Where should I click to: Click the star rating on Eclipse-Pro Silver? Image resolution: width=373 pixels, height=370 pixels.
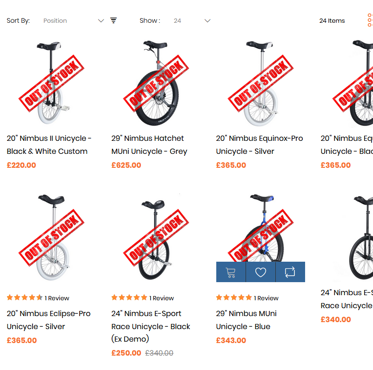tap(25, 298)
